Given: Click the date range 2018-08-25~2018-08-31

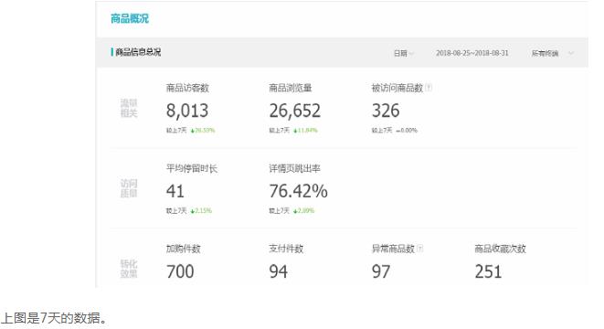Looking at the screenshot, I should tap(472, 53).
